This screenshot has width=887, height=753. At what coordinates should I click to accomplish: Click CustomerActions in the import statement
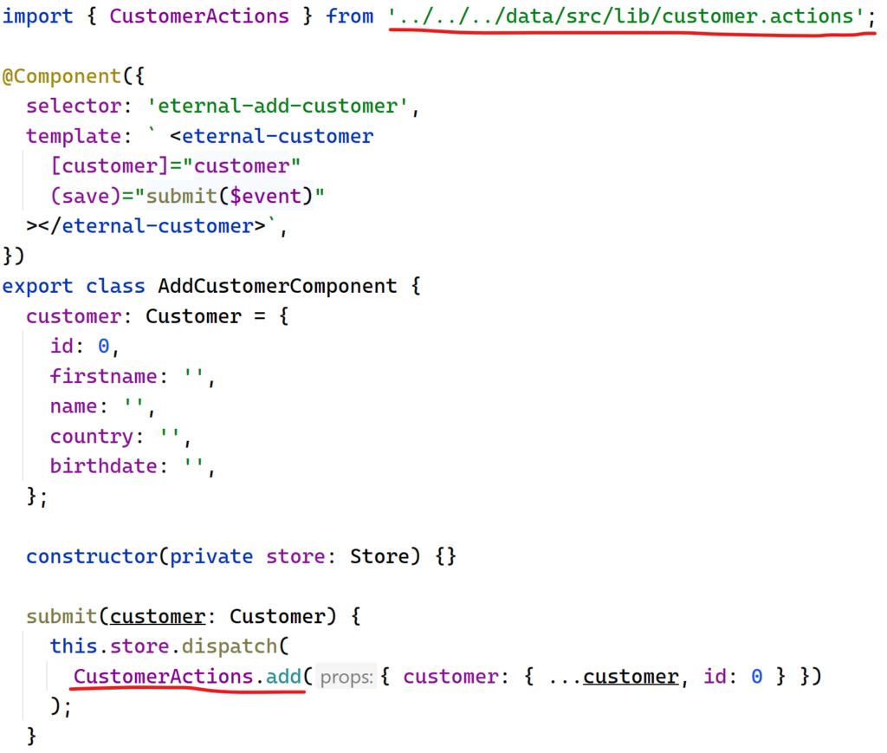click(x=199, y=16)
